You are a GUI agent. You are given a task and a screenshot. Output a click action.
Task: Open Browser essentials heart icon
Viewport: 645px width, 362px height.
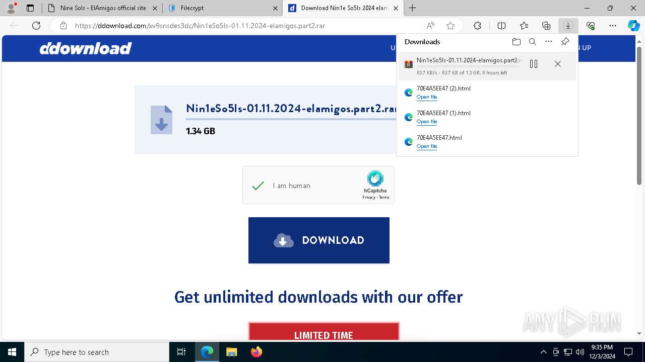click(591, 26)
